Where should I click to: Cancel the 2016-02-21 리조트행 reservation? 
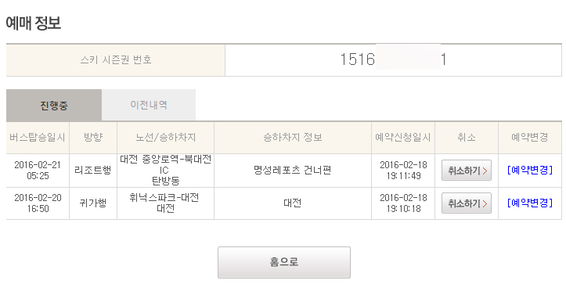point(467,171)
